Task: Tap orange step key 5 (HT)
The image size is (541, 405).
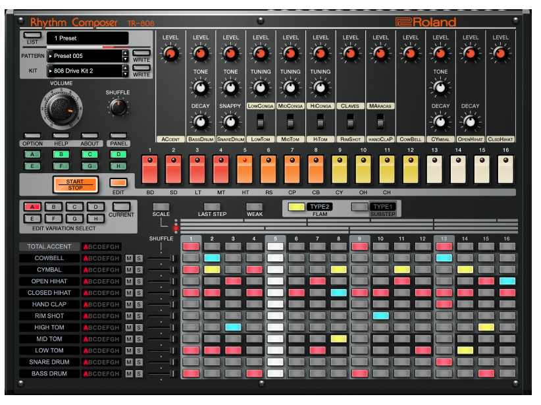Action: click(245, 169)
